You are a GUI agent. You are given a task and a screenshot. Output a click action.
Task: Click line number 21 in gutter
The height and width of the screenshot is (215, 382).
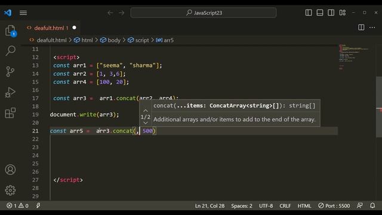click(x=35, y=131)
